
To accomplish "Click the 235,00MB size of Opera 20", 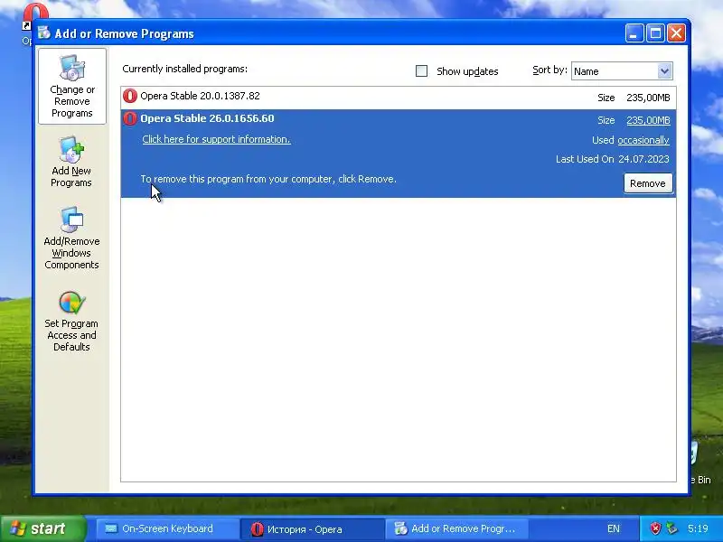I will tap(648, 98).
